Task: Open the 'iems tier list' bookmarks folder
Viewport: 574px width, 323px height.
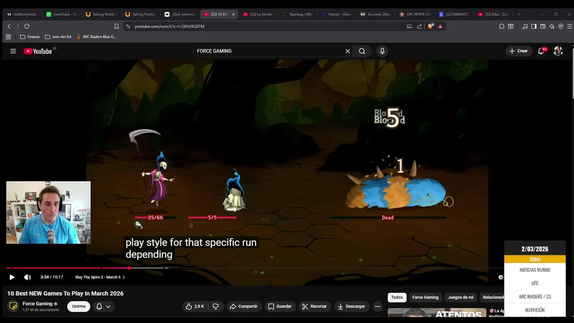Action: tap(58, 37)
